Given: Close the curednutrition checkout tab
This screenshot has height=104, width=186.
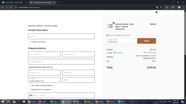Looking at the screenshot, I should point(54,2).
